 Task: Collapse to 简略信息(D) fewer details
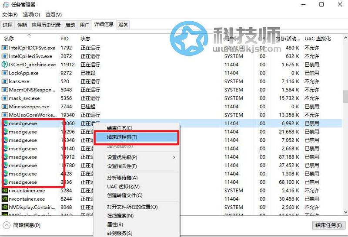click(22, 225)
